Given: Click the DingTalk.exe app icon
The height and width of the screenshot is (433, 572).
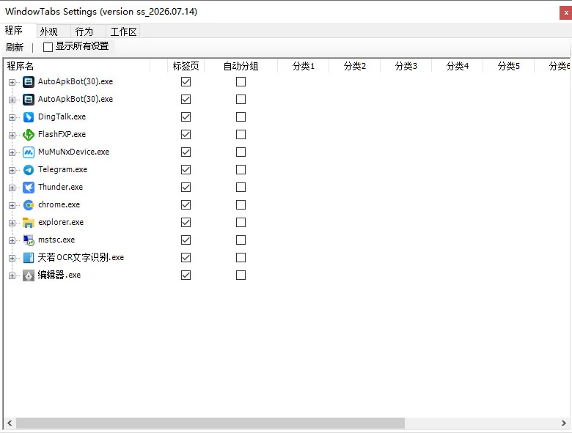Looking at the screenshot, I should coord(29,117).
